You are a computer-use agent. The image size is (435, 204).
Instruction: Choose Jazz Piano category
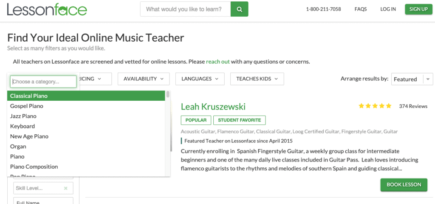(x=86, y=116)
